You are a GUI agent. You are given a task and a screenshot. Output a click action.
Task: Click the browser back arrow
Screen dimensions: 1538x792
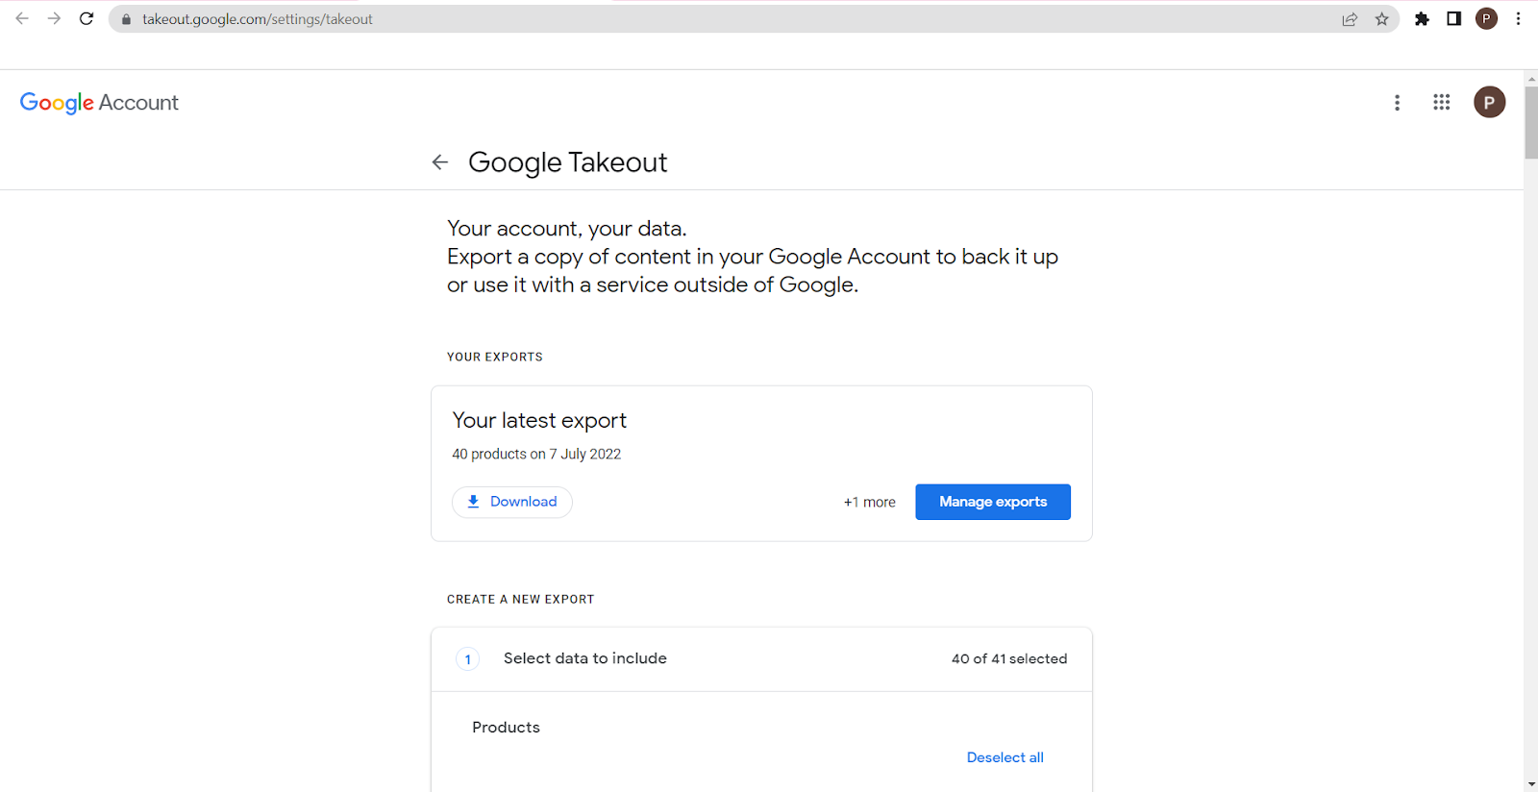(22, 19)
